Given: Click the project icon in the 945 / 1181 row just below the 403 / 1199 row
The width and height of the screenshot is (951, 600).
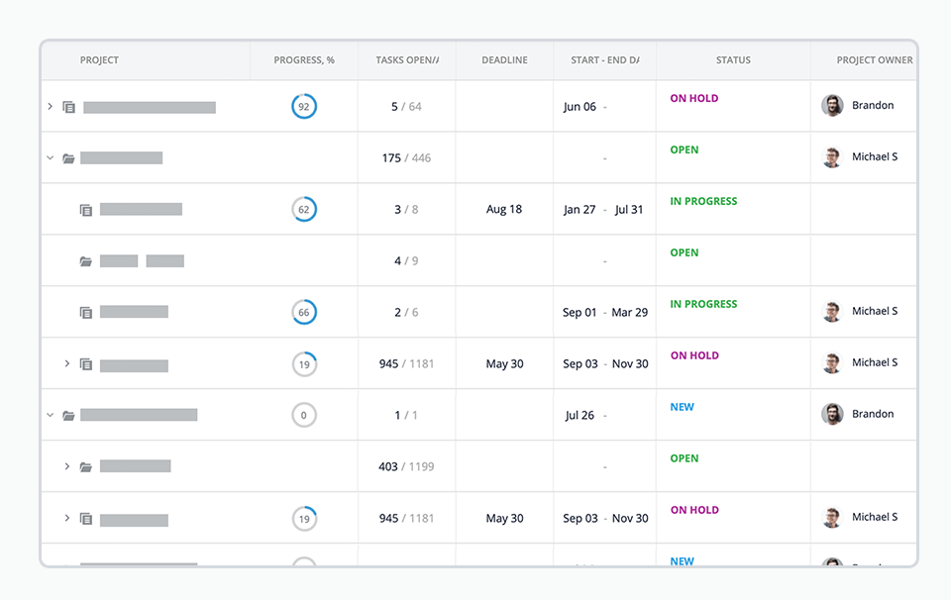Looking at the screenshot, I should coord(86,519).
